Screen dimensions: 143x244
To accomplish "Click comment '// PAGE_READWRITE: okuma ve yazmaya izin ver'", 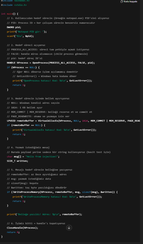I will [38, 116].
